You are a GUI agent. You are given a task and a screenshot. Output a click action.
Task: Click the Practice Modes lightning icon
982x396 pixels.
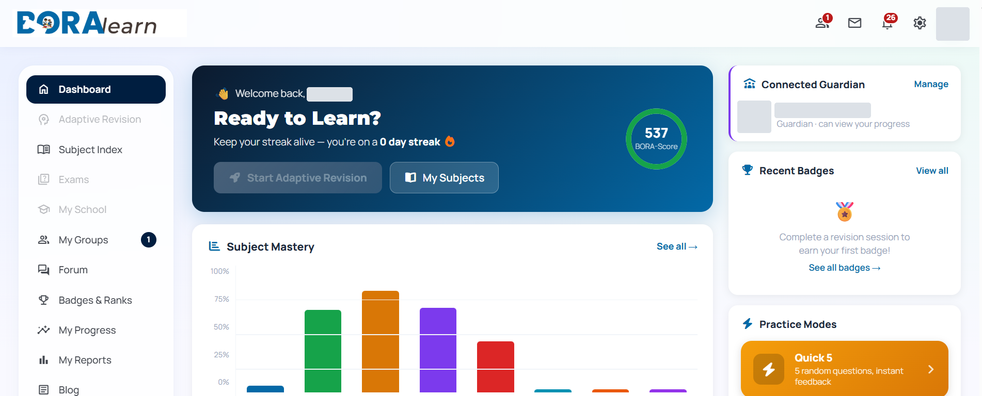point(748,324)
